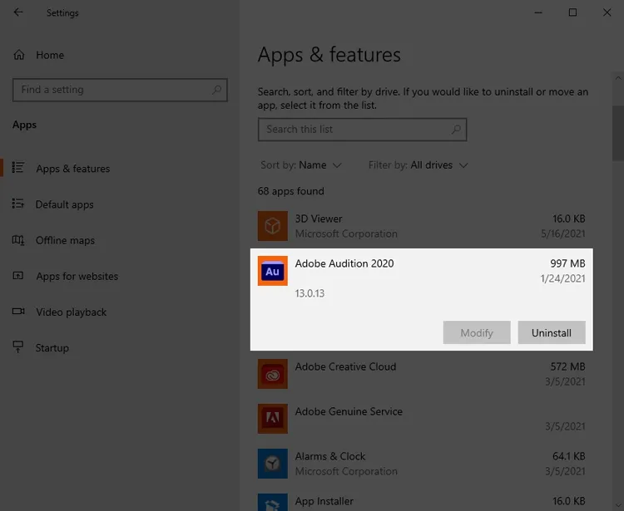Select the Adobe Genuine Service entry

[x=422, y=419]
